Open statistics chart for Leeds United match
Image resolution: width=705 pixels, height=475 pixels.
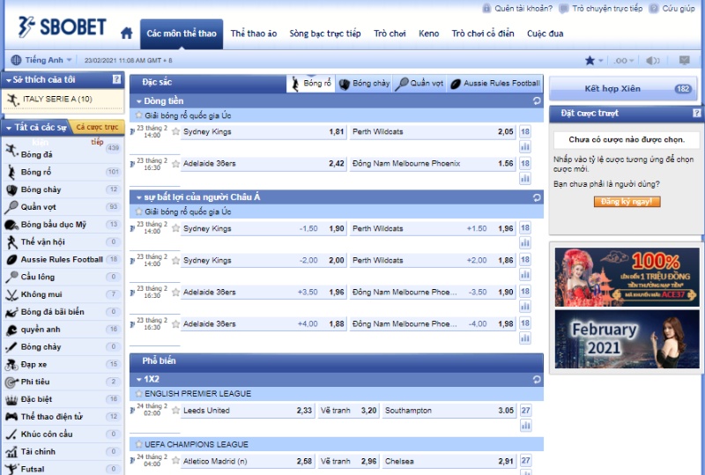tap(525, 425)
